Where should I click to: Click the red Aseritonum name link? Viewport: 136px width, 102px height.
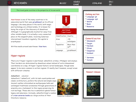(15, 20)
